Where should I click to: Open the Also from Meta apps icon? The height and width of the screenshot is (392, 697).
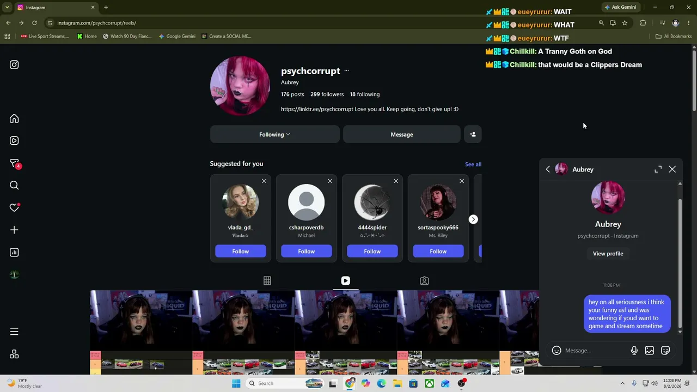[14, 354]
